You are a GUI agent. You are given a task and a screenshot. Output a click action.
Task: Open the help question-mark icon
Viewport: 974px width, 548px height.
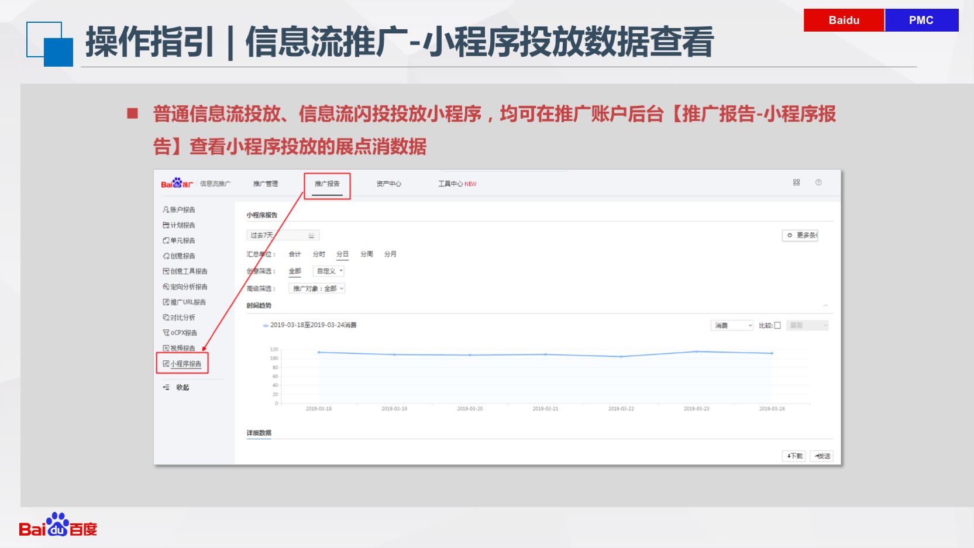pos(818,182)
